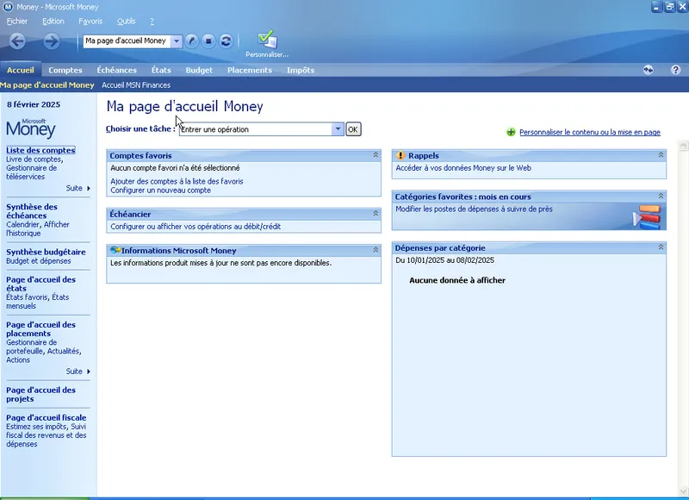
Task: Open Page d'accueil des placements
Action: point(40,329)
